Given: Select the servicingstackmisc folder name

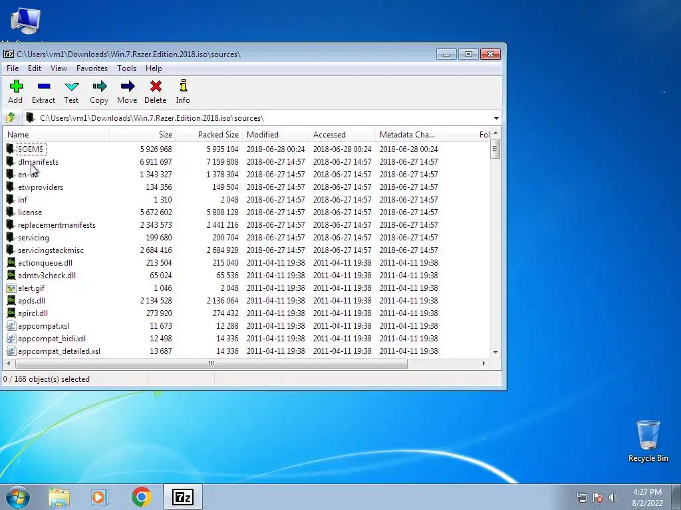Looking at the screenshot, I should coord(51,250).
